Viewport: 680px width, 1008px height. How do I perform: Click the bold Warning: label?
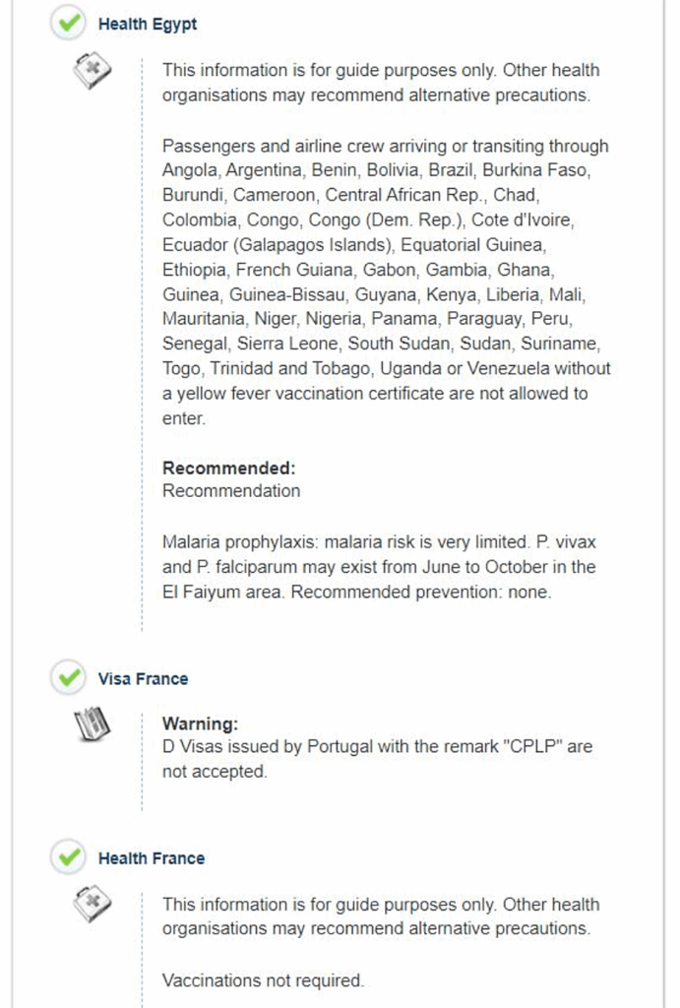[x=200, y=724]
